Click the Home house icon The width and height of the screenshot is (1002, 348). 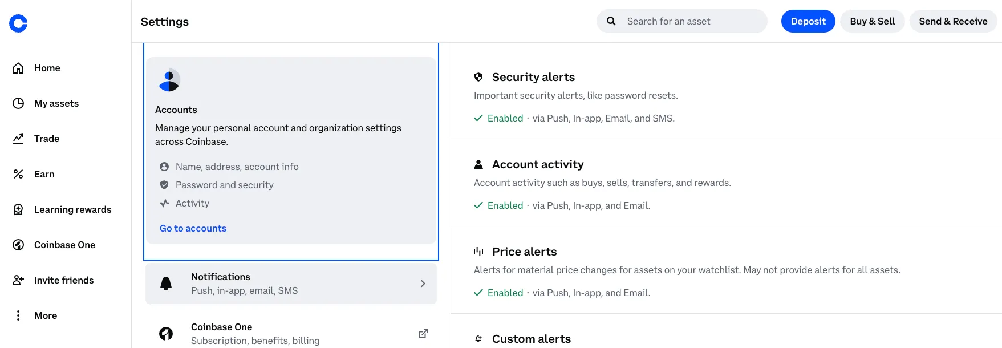(x=18, y=68)
